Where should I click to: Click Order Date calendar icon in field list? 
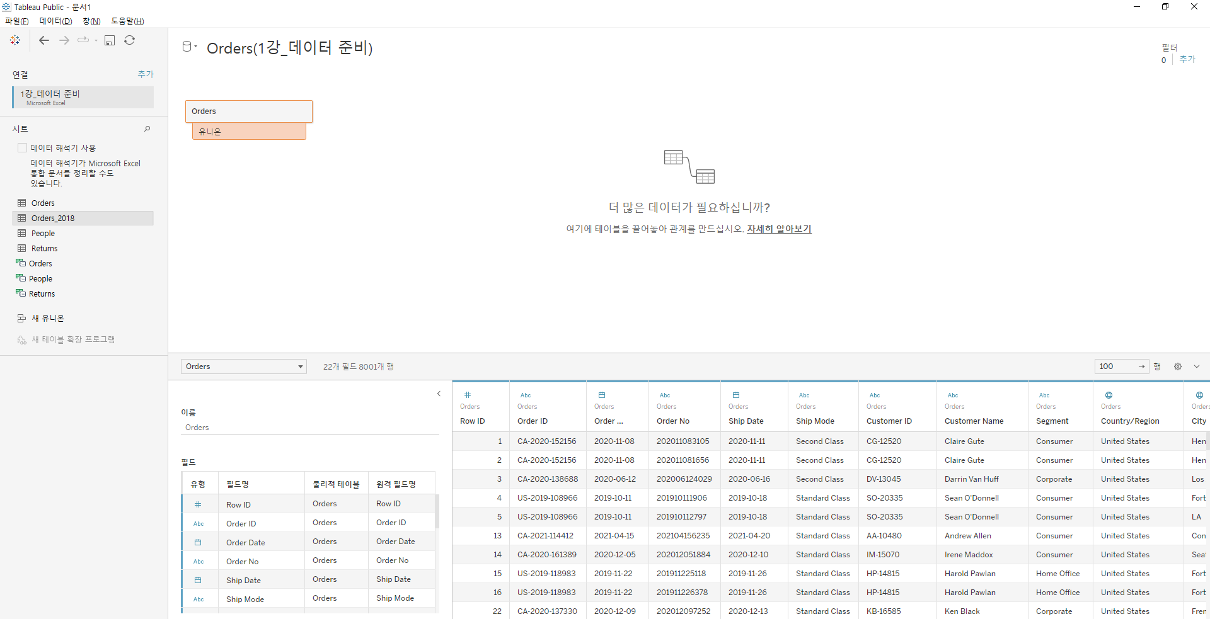198,543
